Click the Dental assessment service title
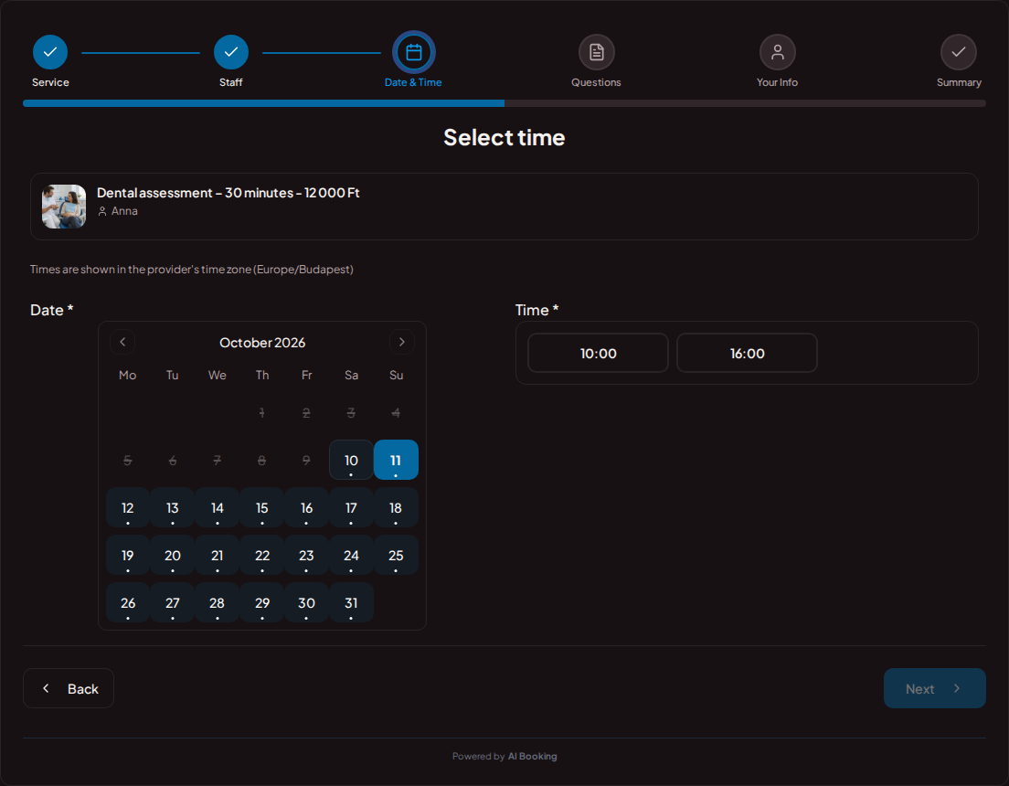The width and height of the screenshot is (1009, 786). [x=228, y=193]
